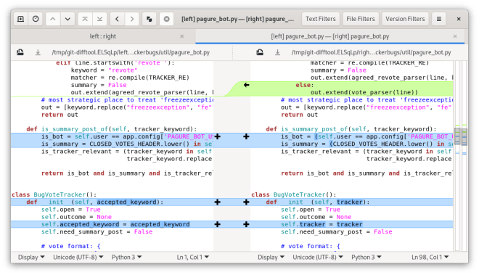The width and height of the screenshot is (479, 275).
Task: Save the left pane file
Action: click(x=20, y=52)
